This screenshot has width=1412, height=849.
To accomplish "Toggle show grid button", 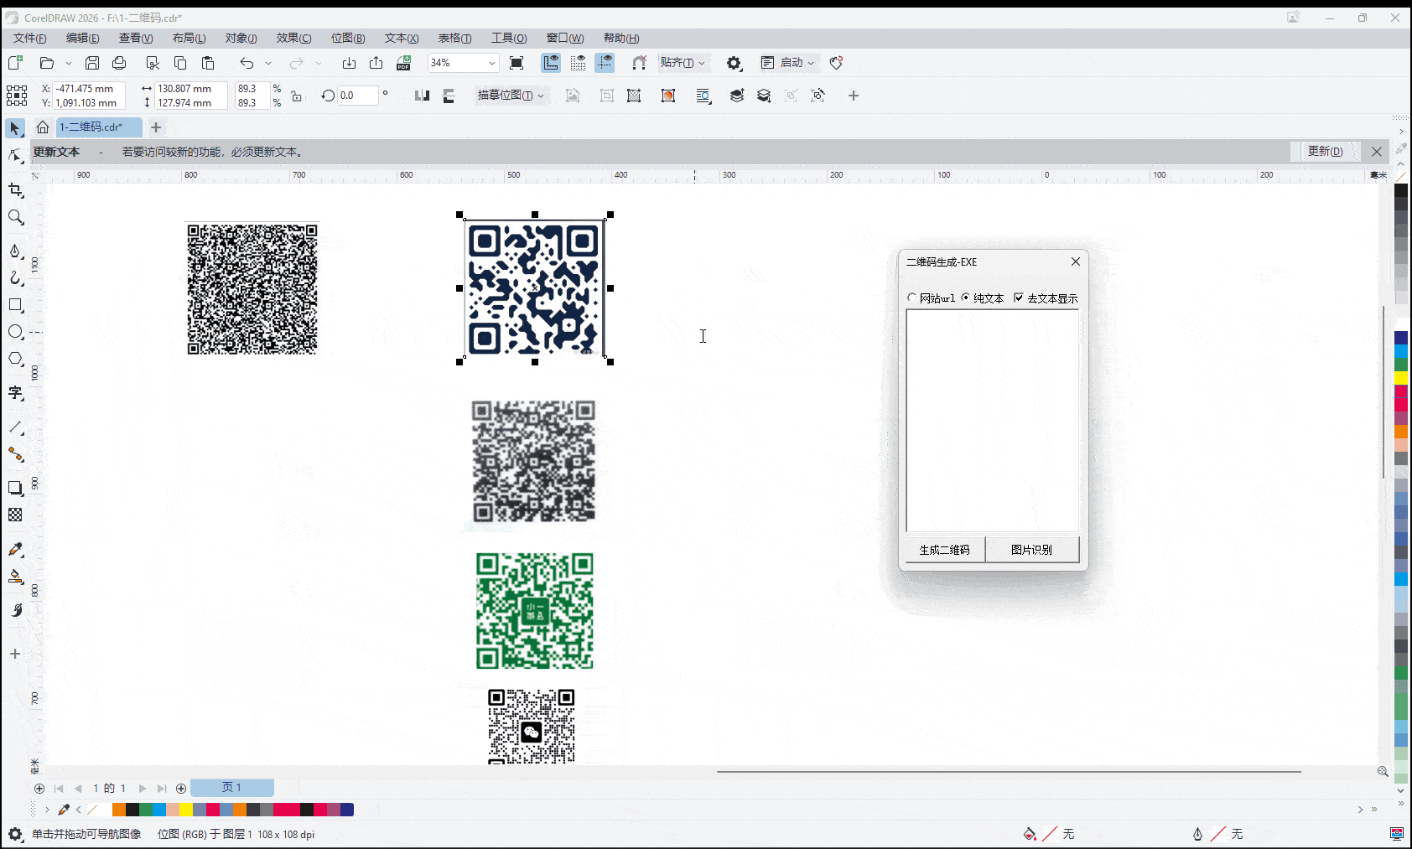I will point(578,63).
